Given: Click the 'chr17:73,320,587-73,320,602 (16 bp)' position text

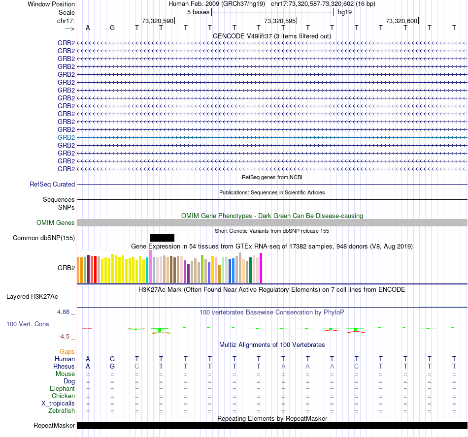Looking at the screenshot, I should (x=323, y=4).
